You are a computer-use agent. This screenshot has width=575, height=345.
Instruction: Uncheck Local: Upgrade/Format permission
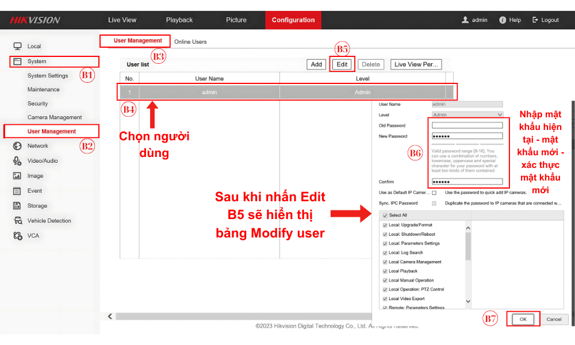point(385,225)
